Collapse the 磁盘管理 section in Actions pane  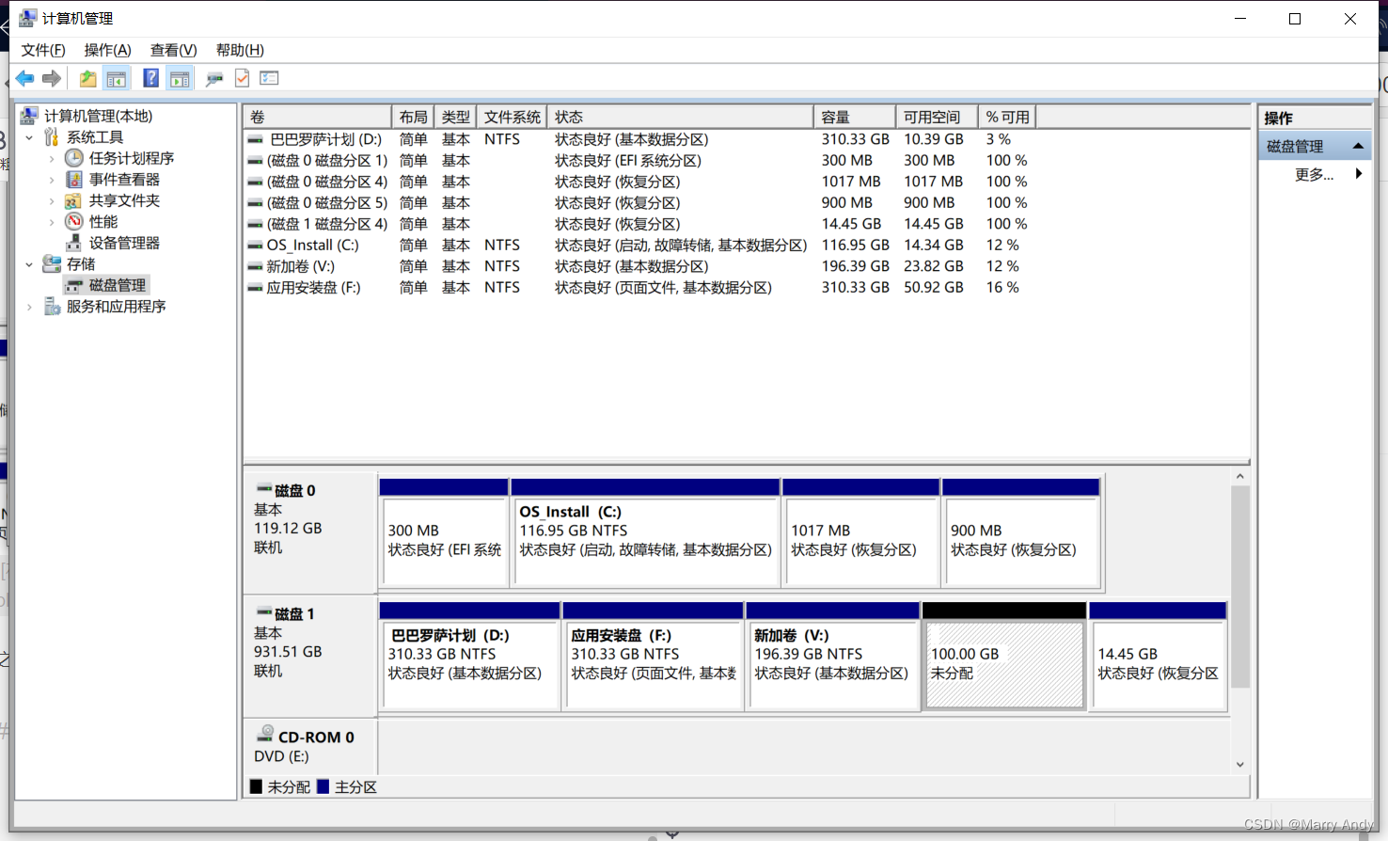tap(1358, 146)
